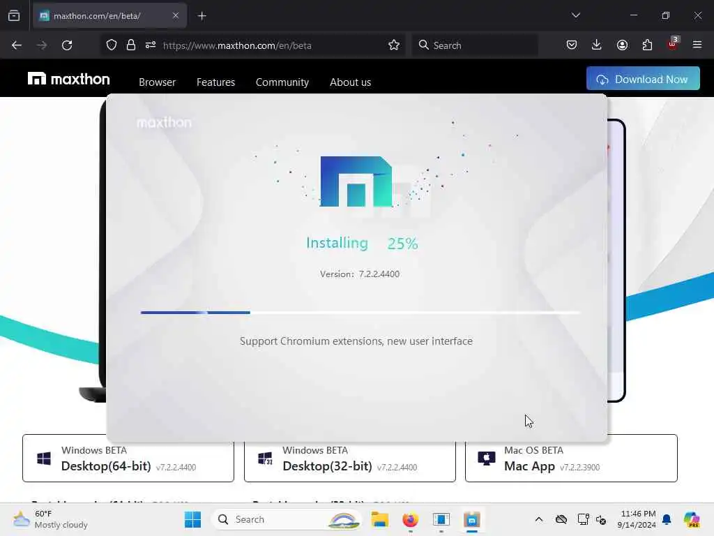Image resolution: width=714 pixels, height=536 pixels.
Task: Open the clock showing 11:46 PM
Action: click(x=637, y=519)
